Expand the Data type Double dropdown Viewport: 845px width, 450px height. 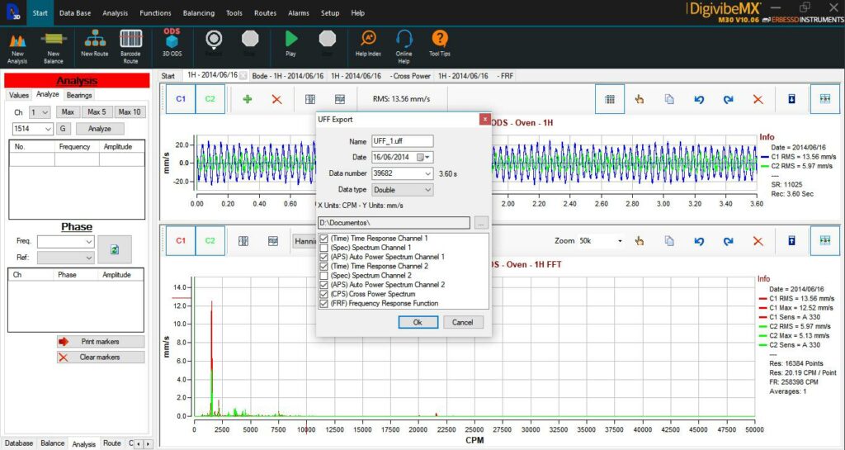(403, 190)
